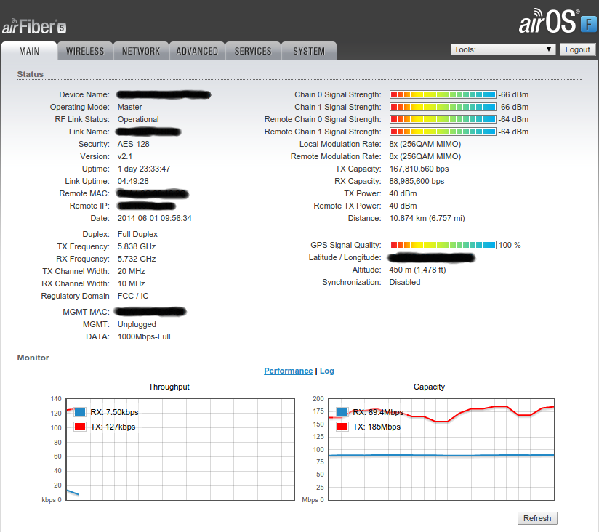Click the Regulatory Domain value FCC / IC

[x=133, y=296]
